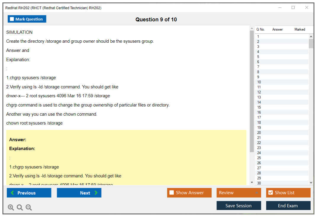This screenshot has height=218, width=318.
Task: Check the Mark Question checkbox
Action: [x=12, y=19]
